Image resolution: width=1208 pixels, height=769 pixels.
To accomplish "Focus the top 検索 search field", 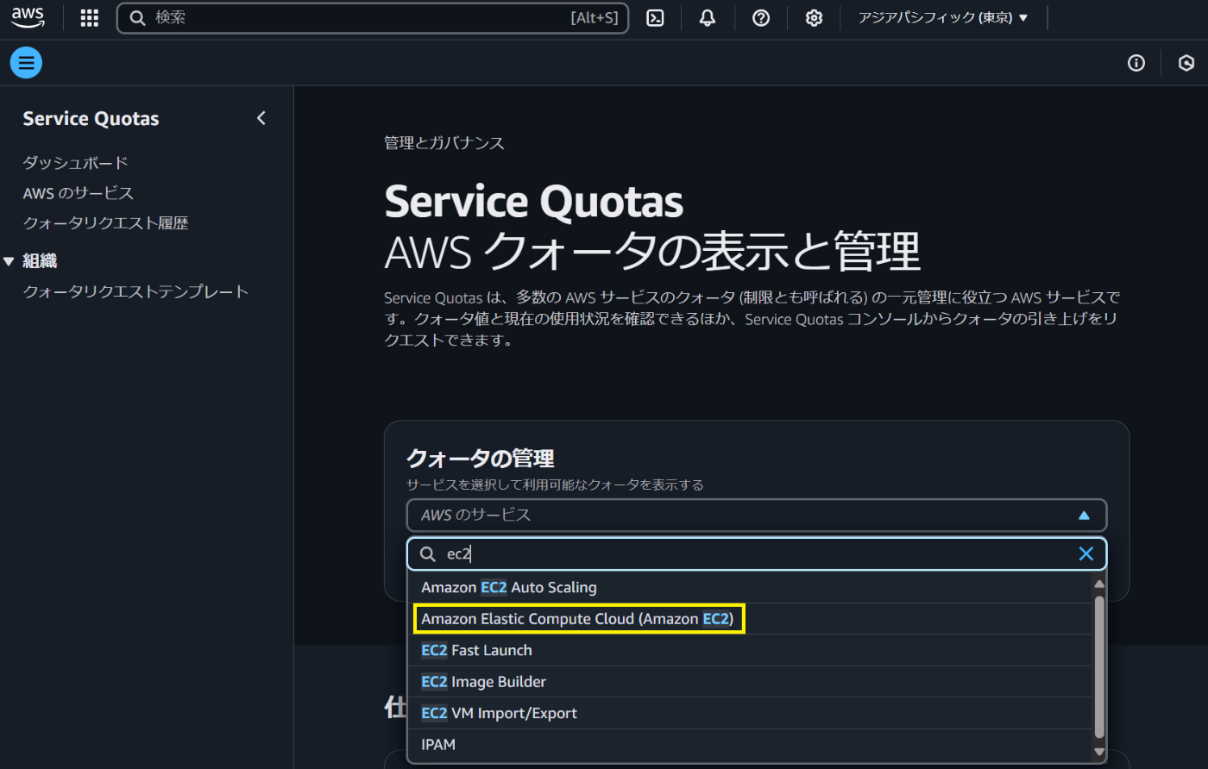I will coord(373,17).
